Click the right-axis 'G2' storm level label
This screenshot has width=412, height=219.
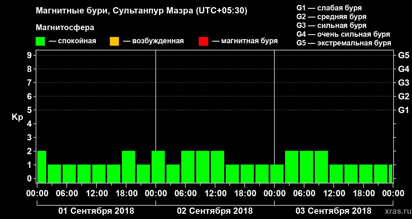[x=404, y=96]
